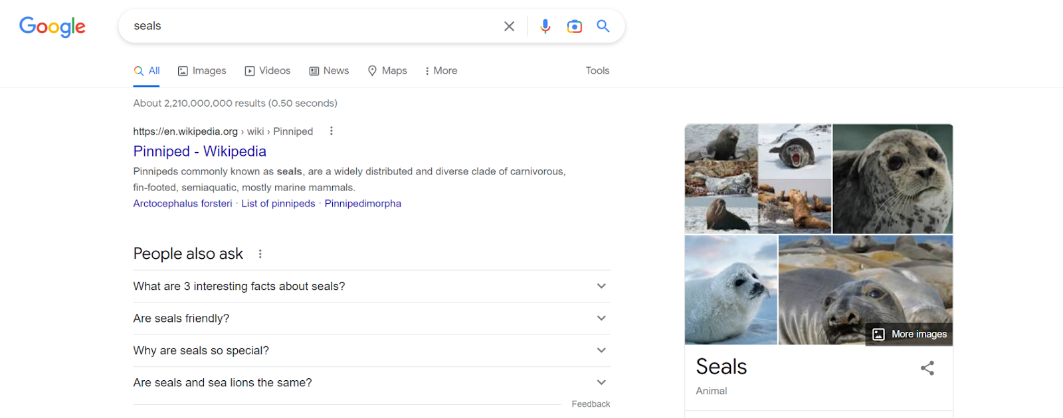Viewport: 1063px width, 418px height.
Task: Open three-dot menu next to Wikipedia result
Action: [331, 131]
